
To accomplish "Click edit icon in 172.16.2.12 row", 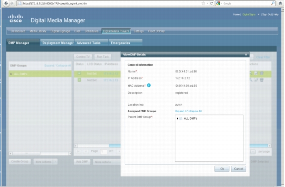I will 256,73.
